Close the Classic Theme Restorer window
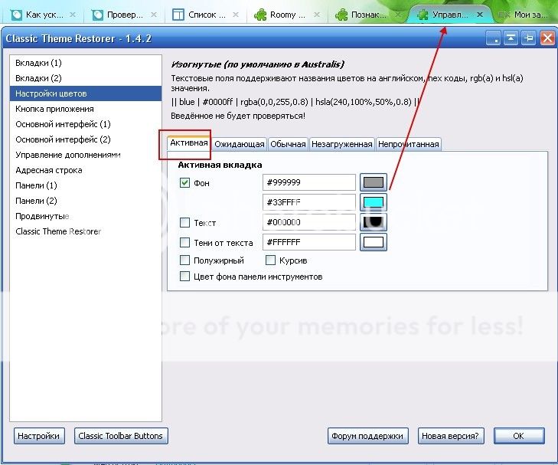558x465 pixels. tap(547, 38)
